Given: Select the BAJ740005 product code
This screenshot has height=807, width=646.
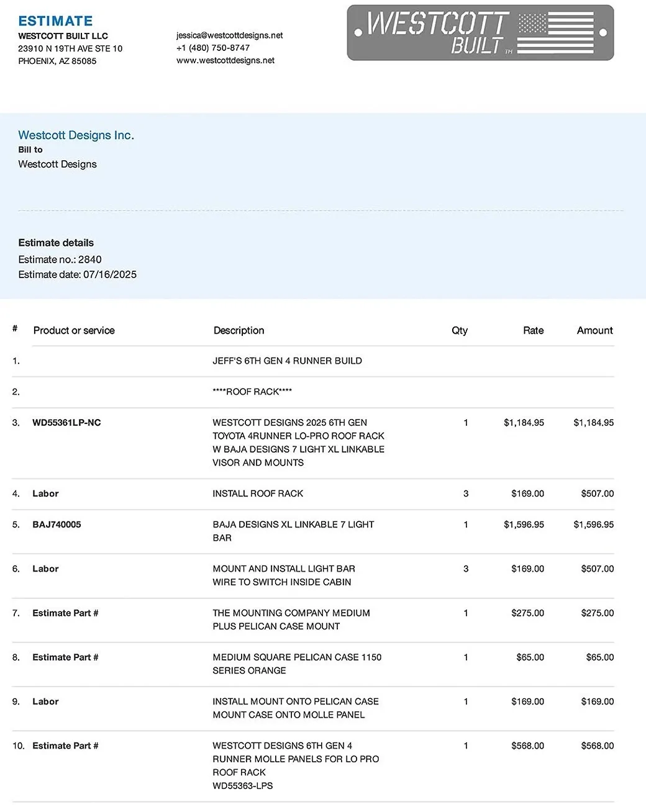Looking at the screenshot, I should (x=57, y=525).
